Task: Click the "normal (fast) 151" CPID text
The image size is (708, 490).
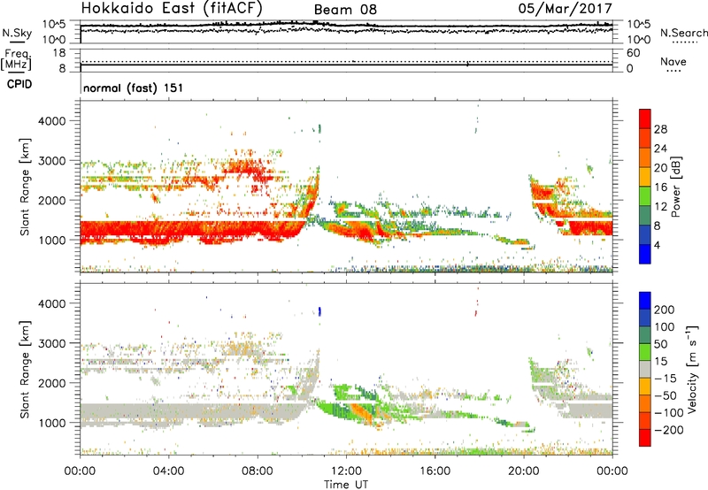Action: click(134, 88)
